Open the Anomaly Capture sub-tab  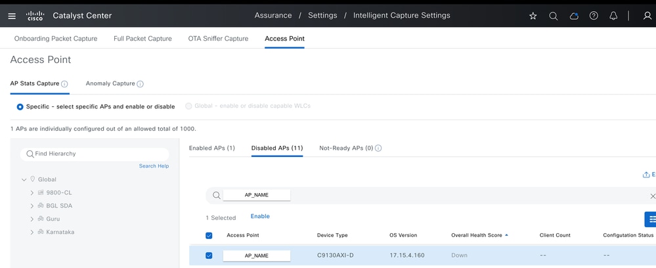[110, 83]
